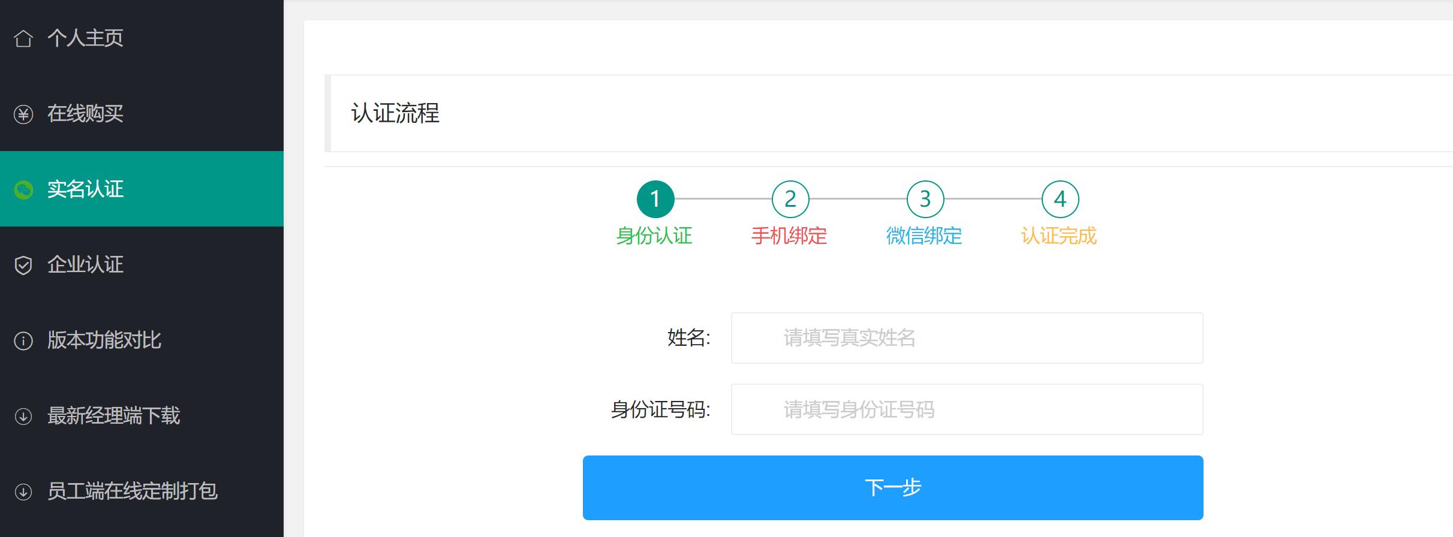This screenshot has width=1453, height=537.
Task: Click the orange 认证完成 step label
Action: click(1059, 236)
